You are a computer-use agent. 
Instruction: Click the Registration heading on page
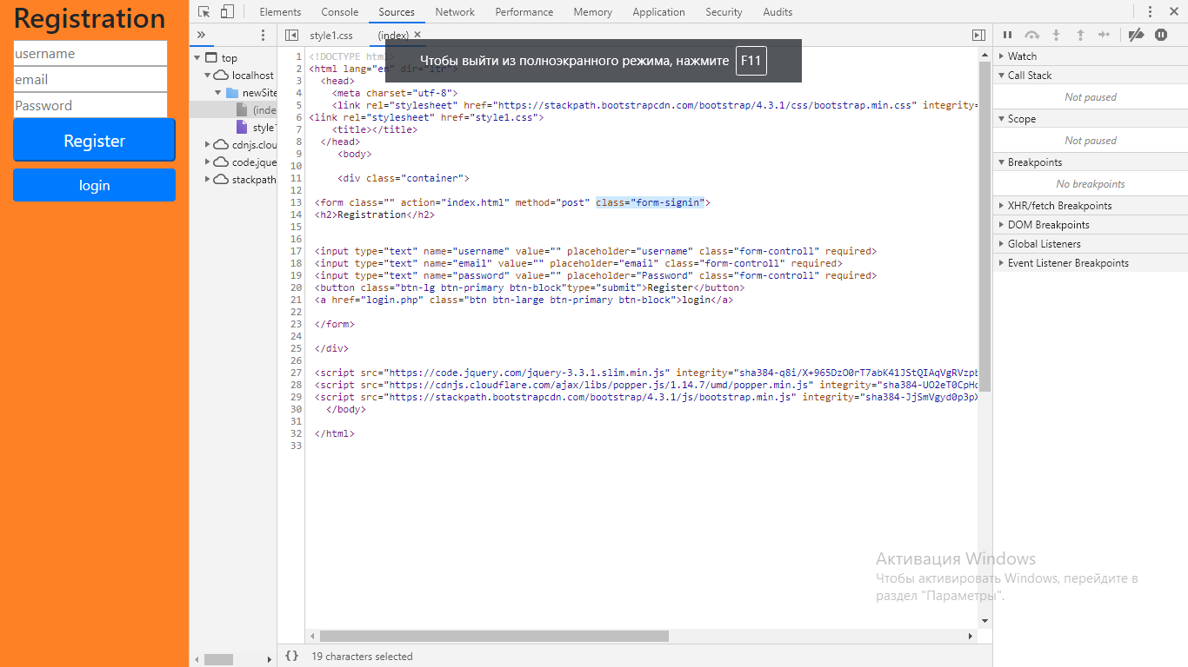point(90,18)
